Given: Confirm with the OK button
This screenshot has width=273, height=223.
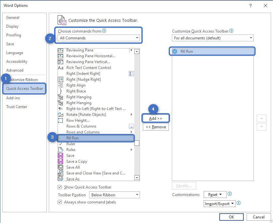Looking at the screenshot, I should [x=231, y=217].
